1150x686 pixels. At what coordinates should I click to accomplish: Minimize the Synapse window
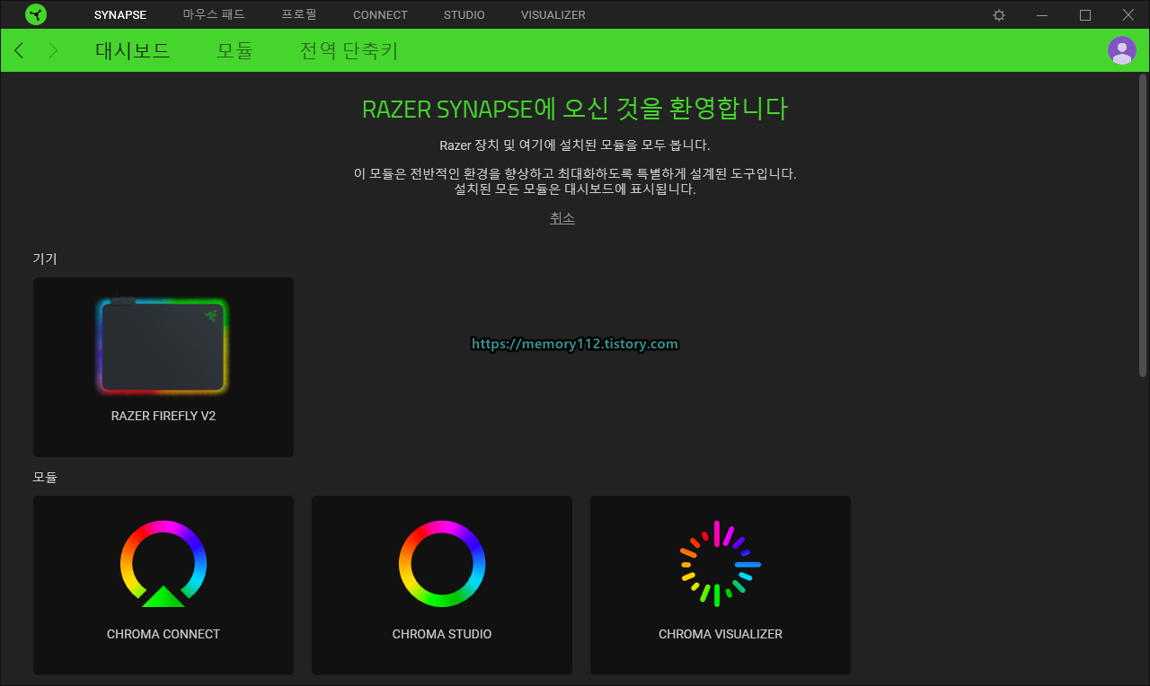coord(1042,15)
